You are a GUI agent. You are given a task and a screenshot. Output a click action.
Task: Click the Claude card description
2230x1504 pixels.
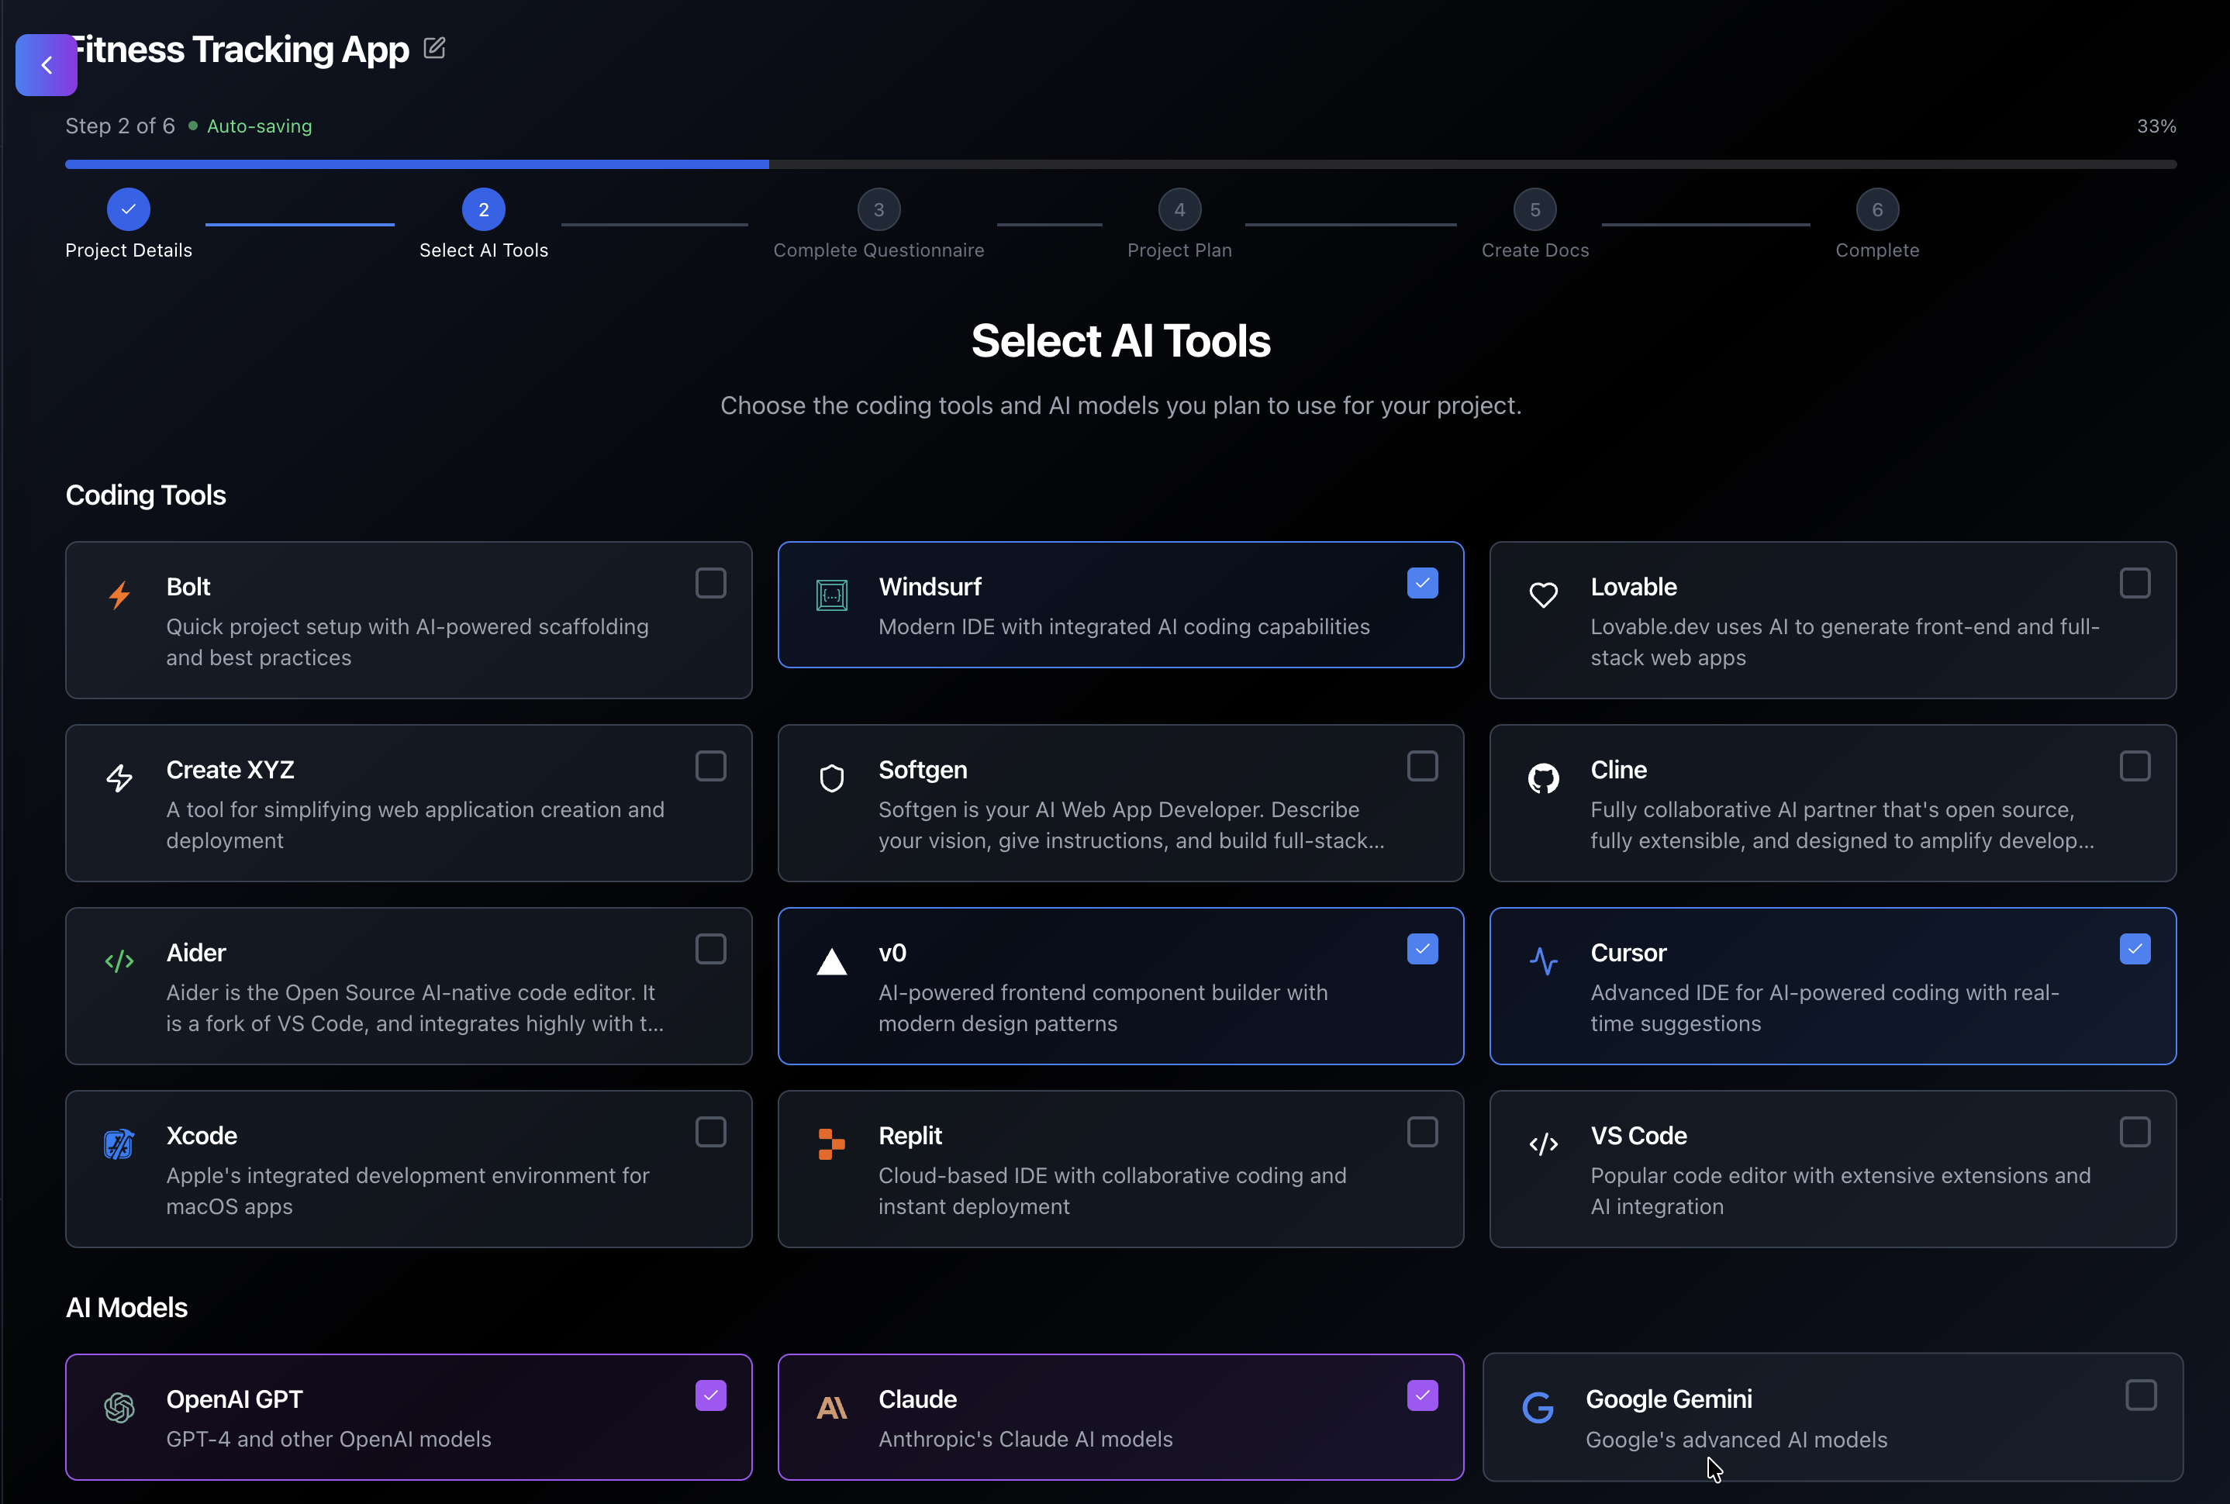[x=1025, y=1440]
